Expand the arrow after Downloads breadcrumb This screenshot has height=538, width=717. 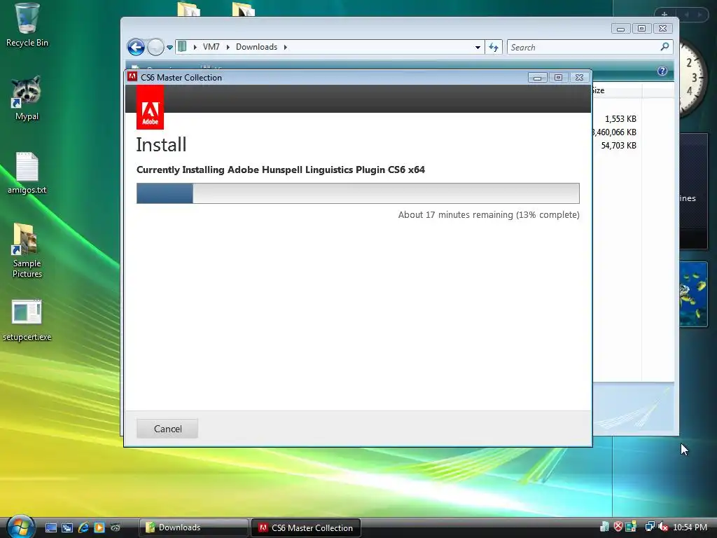tap(286, 47)
